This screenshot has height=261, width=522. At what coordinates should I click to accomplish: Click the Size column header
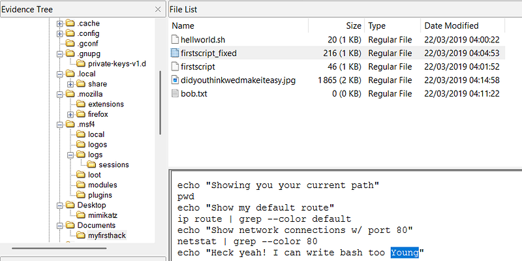[x=353, y=26]
